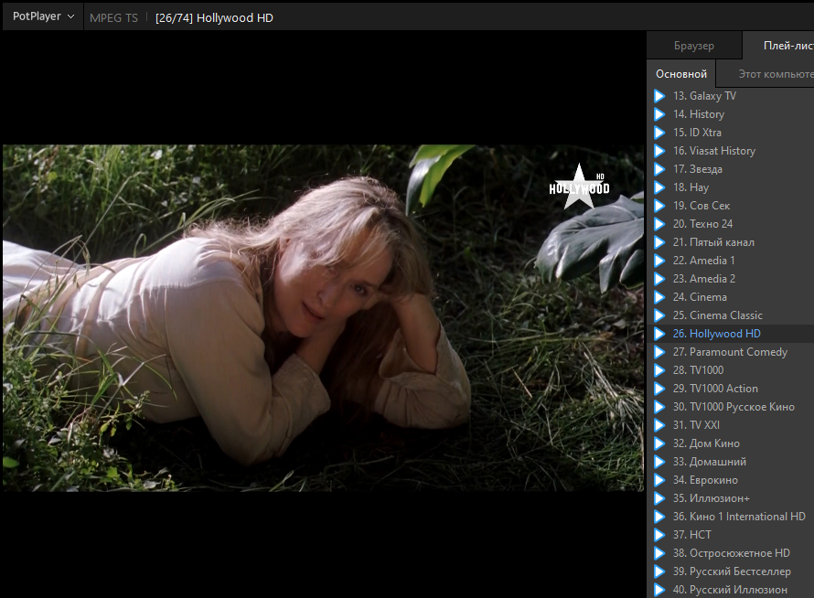Click play icon next to Пятый канал
814x598 pixels.
coord(659,242)
